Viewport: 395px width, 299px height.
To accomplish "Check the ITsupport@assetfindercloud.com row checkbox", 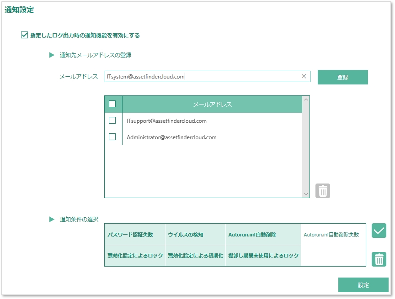I will 112,121.
